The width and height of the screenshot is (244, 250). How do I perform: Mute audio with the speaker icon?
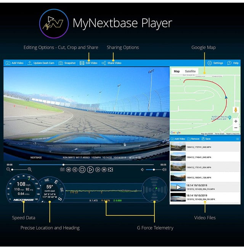(143, 170)
